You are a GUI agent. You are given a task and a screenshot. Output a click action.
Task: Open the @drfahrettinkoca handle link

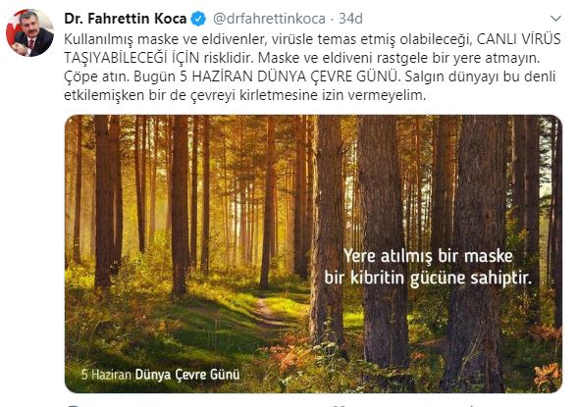click(x=269, y=19)
